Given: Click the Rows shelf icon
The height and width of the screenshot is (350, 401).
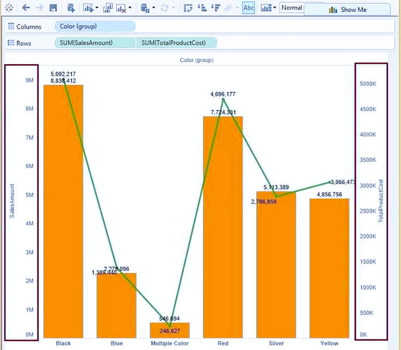Looking at the screenshot, I should (x=11, y=43).
